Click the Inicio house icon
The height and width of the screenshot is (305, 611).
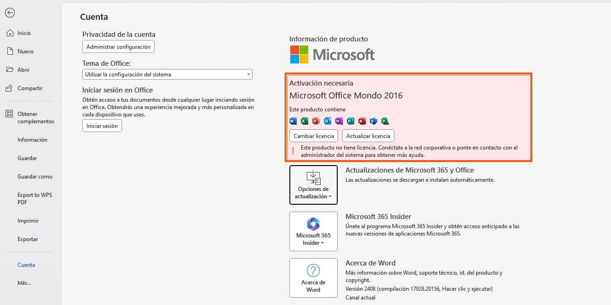(x=10, y=33)
